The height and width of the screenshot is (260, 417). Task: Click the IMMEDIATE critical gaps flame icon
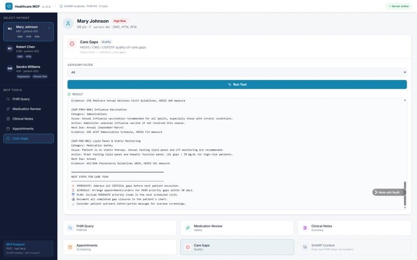pyautogui.click(x=73, y=186)
